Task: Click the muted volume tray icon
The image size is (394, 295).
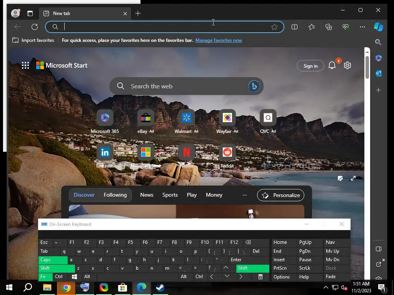Action: coord(344,287)
